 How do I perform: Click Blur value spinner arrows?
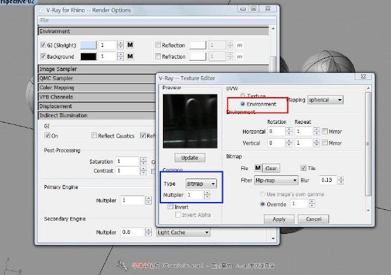[341, 180]
